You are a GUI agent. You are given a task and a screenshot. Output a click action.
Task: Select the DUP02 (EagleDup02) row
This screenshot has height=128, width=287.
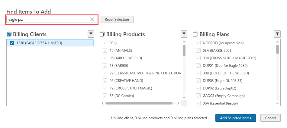(234, 88)
